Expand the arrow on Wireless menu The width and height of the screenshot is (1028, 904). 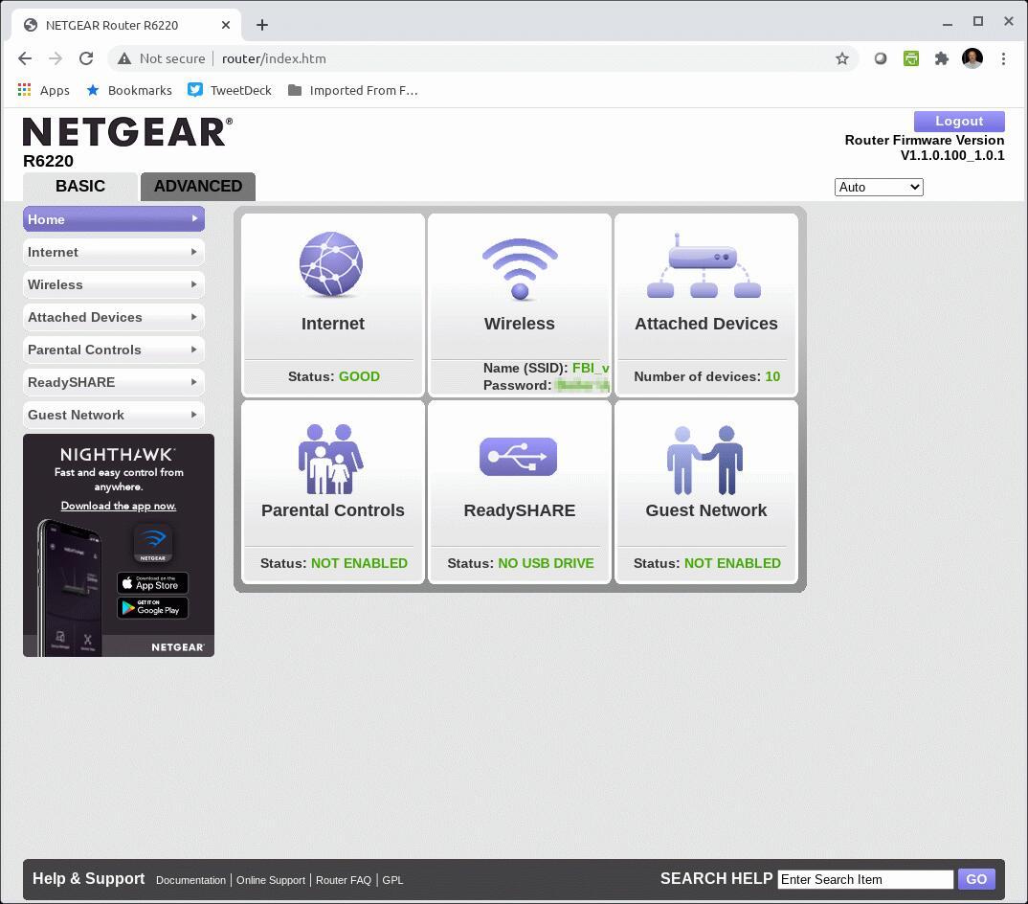coord(194,284)
